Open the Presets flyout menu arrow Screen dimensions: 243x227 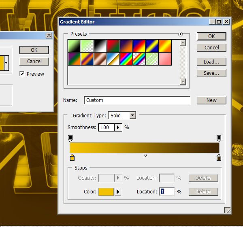pyautogui.click(x=180, y=34)
